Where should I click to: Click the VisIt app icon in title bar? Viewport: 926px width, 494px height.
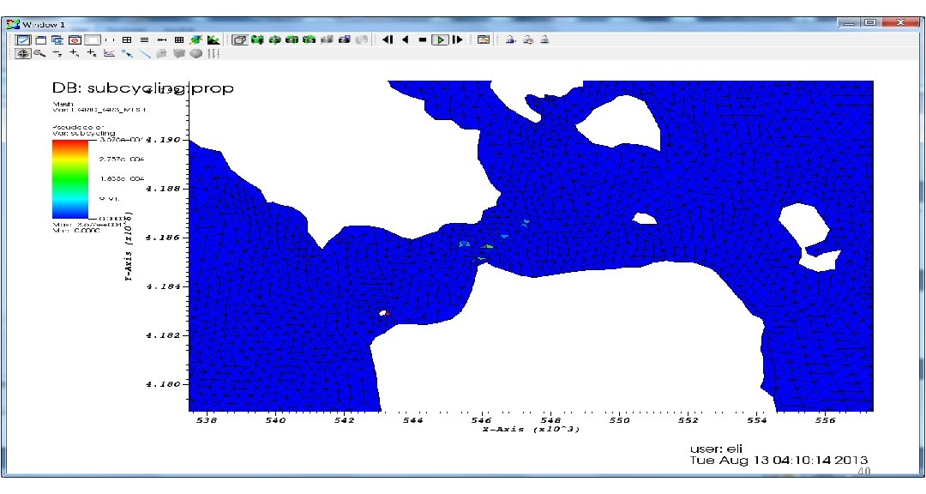13,24
